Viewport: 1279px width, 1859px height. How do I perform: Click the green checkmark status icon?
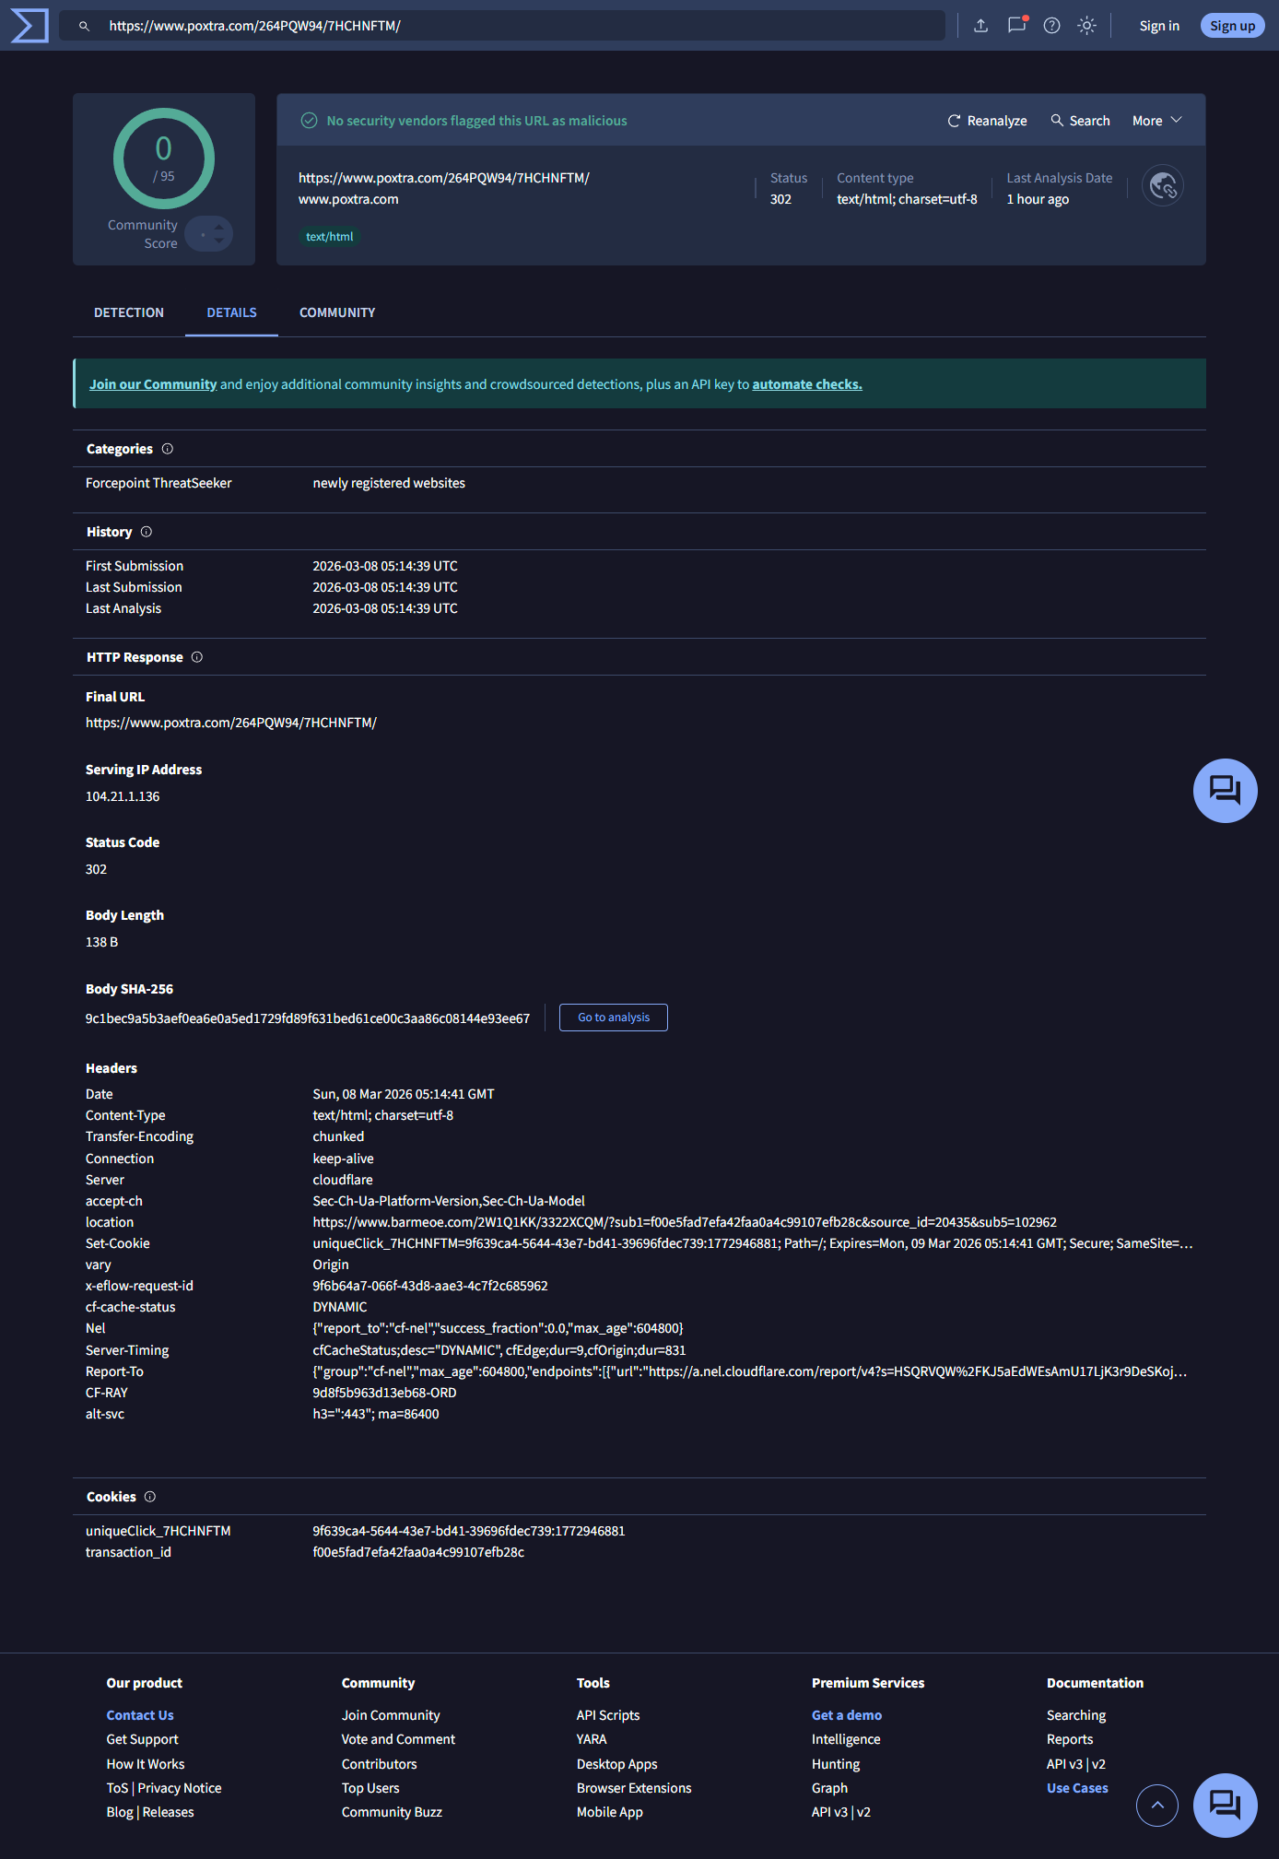click(x=310, y=121)
